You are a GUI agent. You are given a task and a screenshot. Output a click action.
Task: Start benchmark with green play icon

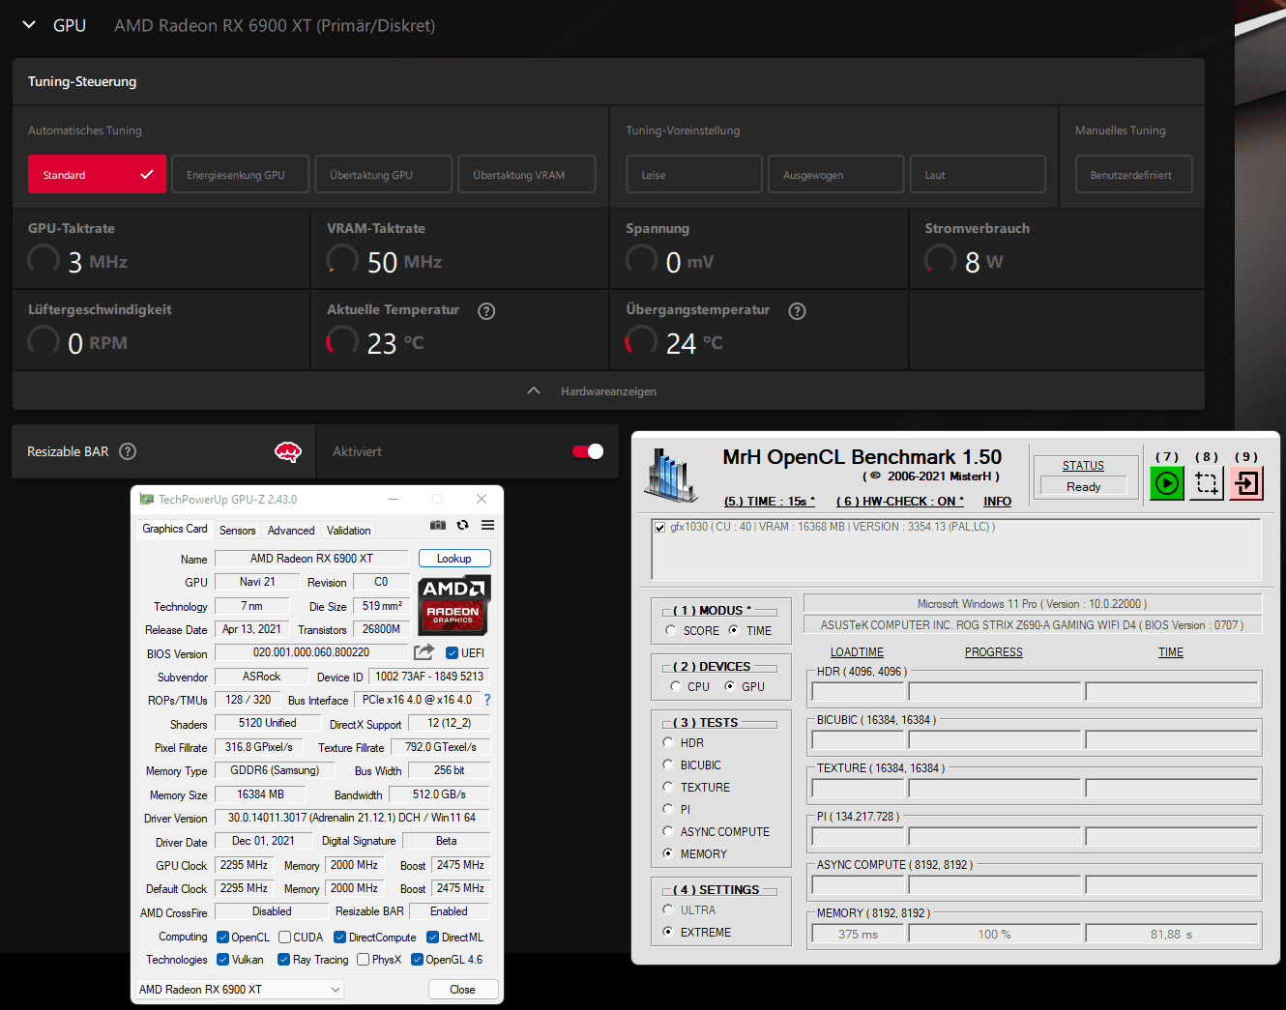[x=1167, y=482]
